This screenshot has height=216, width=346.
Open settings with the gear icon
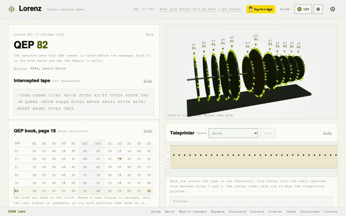click(x=333, y=9)
